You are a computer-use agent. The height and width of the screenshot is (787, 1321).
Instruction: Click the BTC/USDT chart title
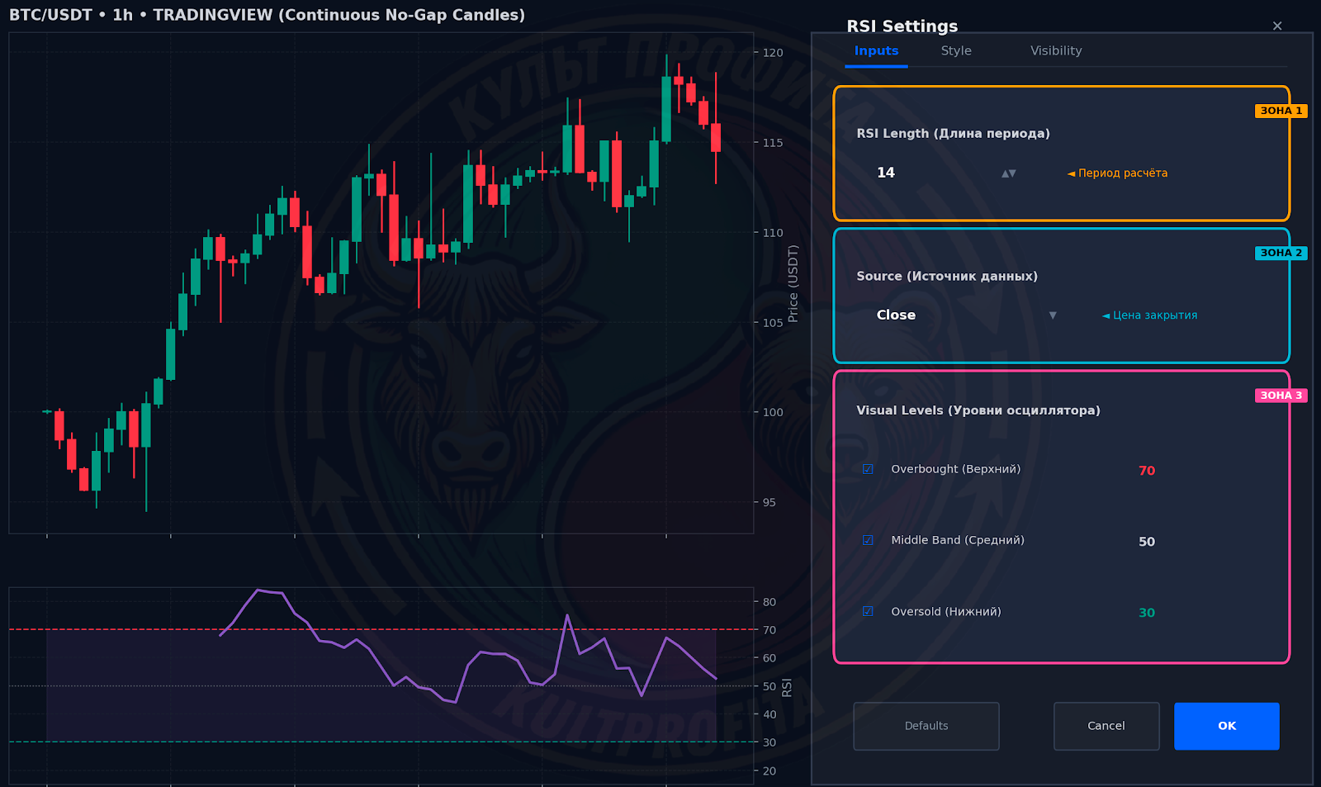[x=267, y=15]
